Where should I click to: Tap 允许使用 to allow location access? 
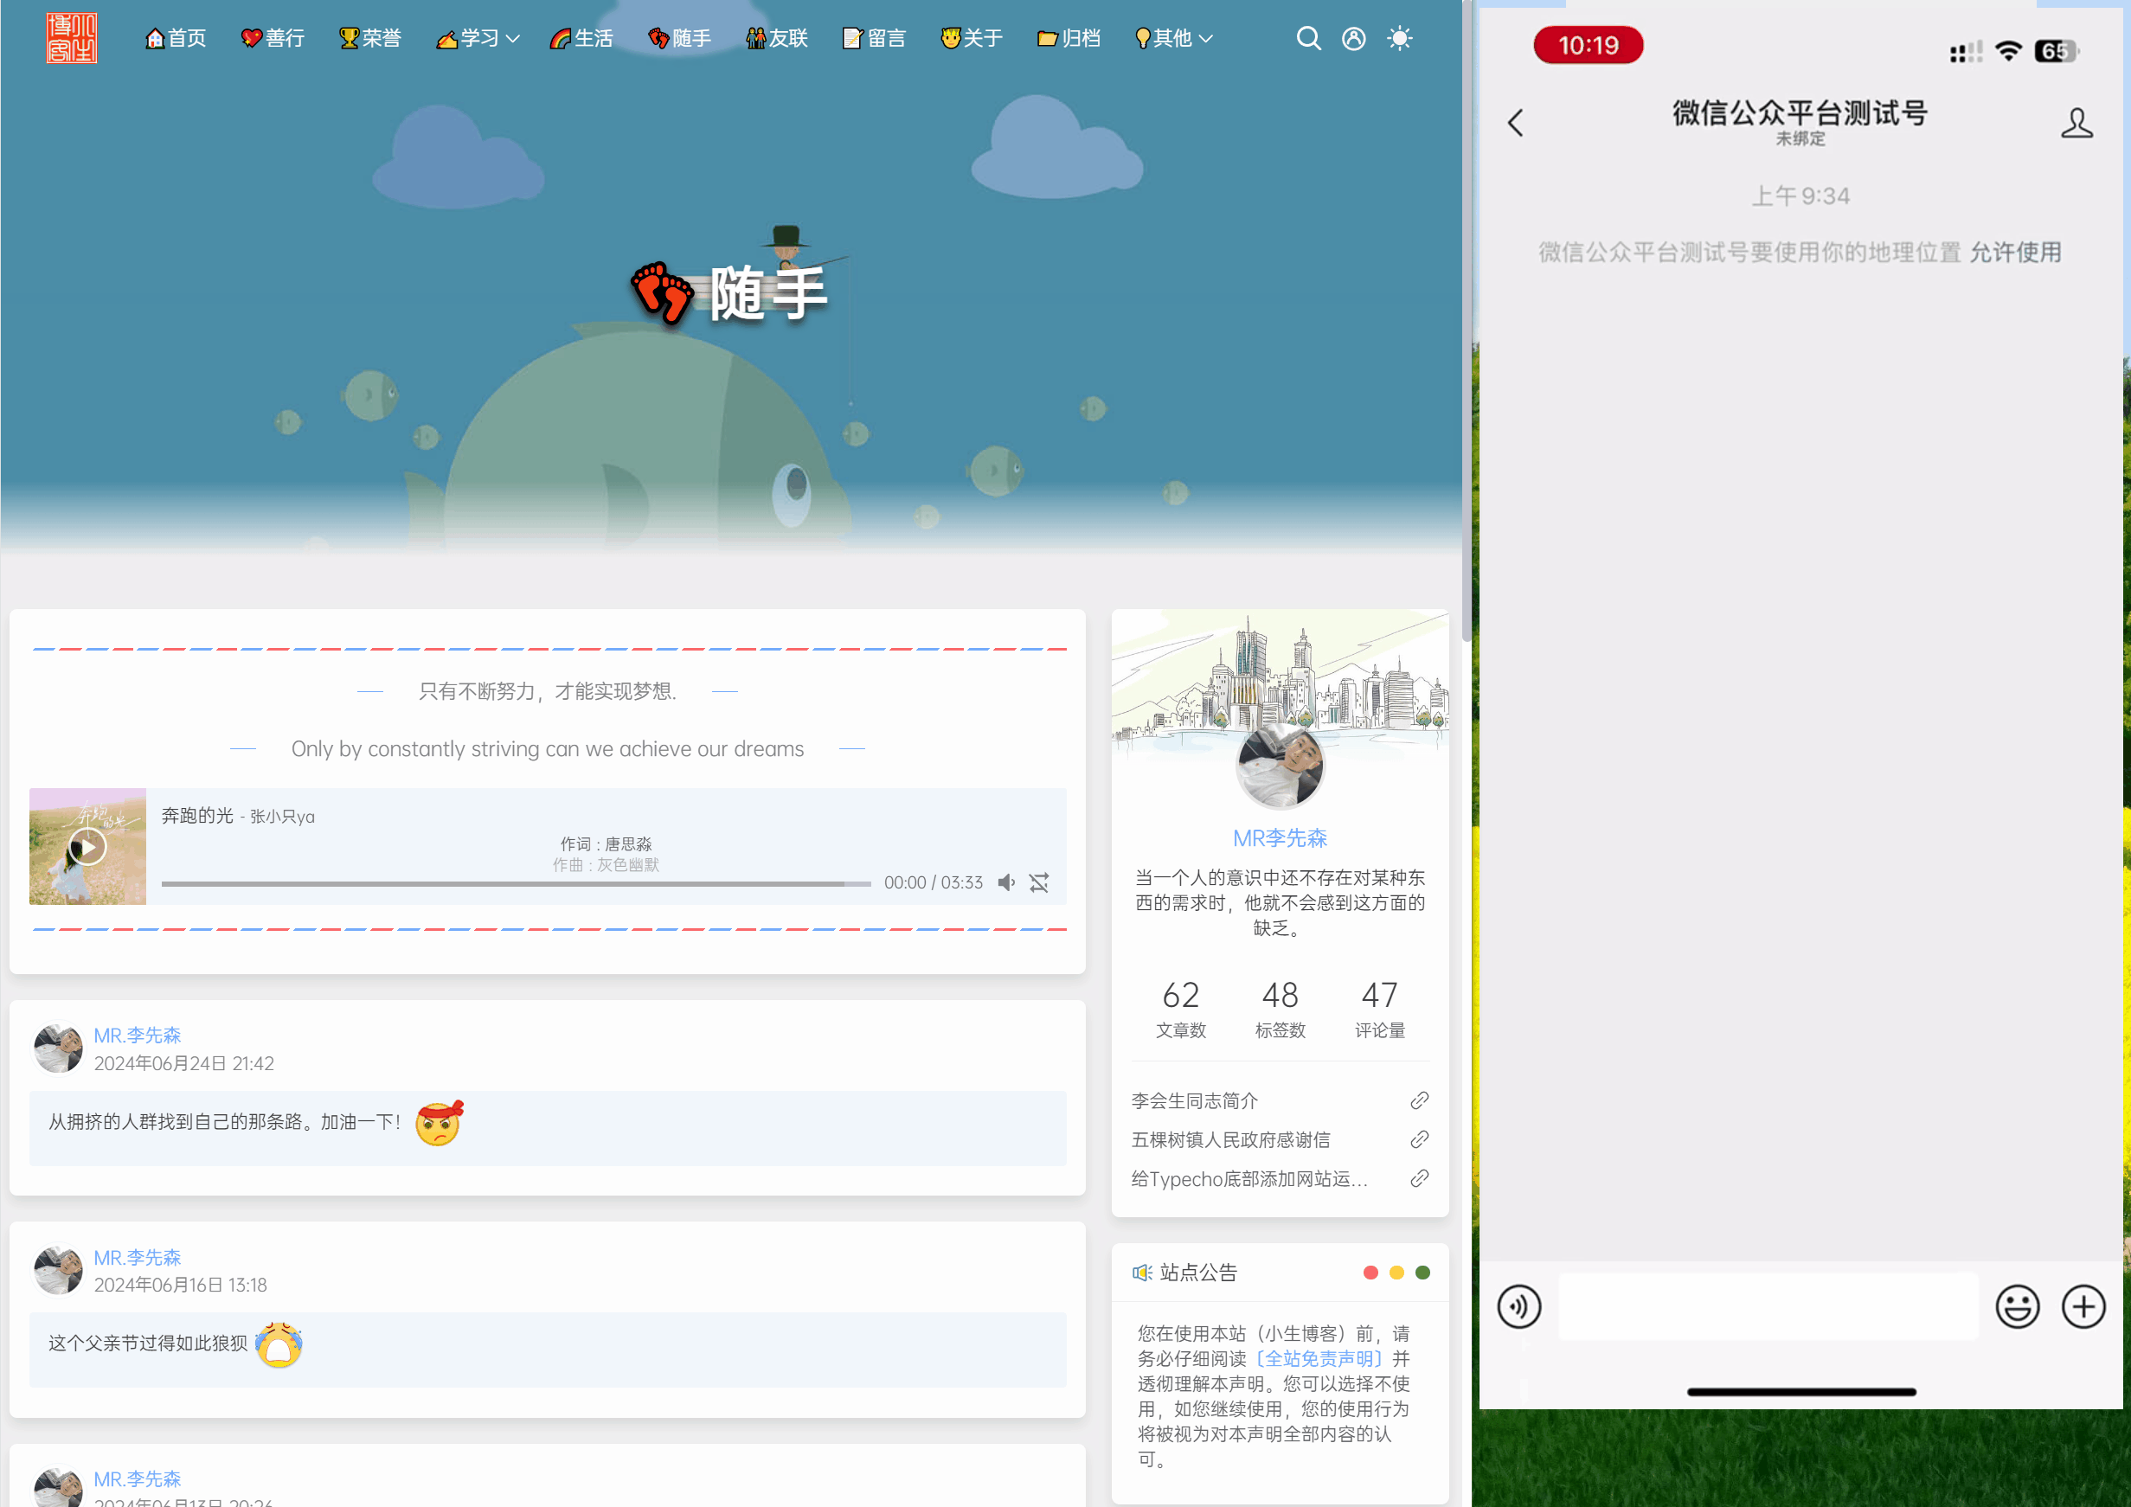coord(2015,253)
